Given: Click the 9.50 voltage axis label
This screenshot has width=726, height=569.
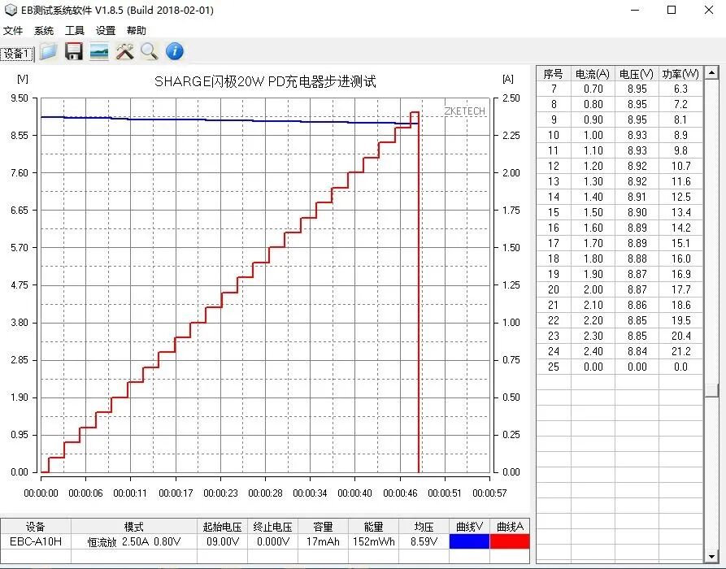Looking at the screenshot, I should click(20, 98).
